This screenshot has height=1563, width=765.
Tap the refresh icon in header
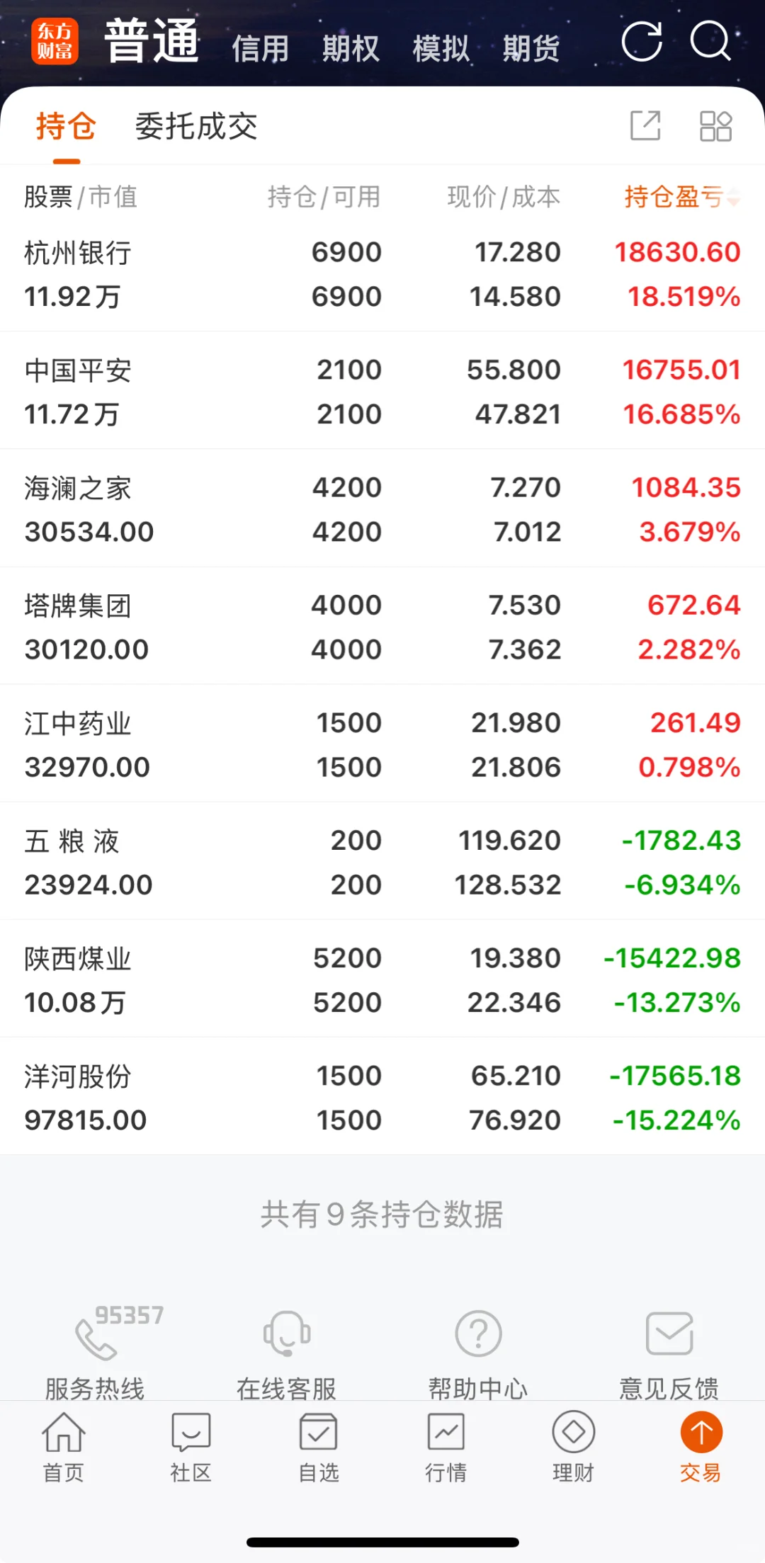[642, 41]
